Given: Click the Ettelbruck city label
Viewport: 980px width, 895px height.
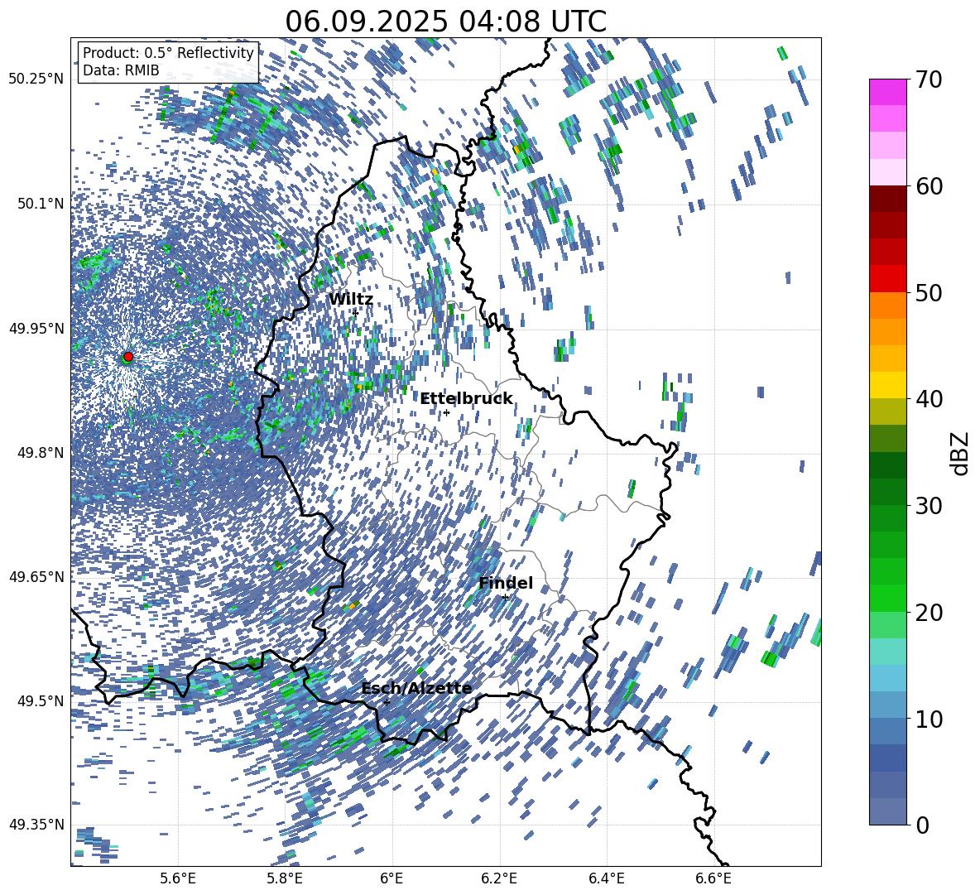Looking at the screenshot, I should pos(466,399).
